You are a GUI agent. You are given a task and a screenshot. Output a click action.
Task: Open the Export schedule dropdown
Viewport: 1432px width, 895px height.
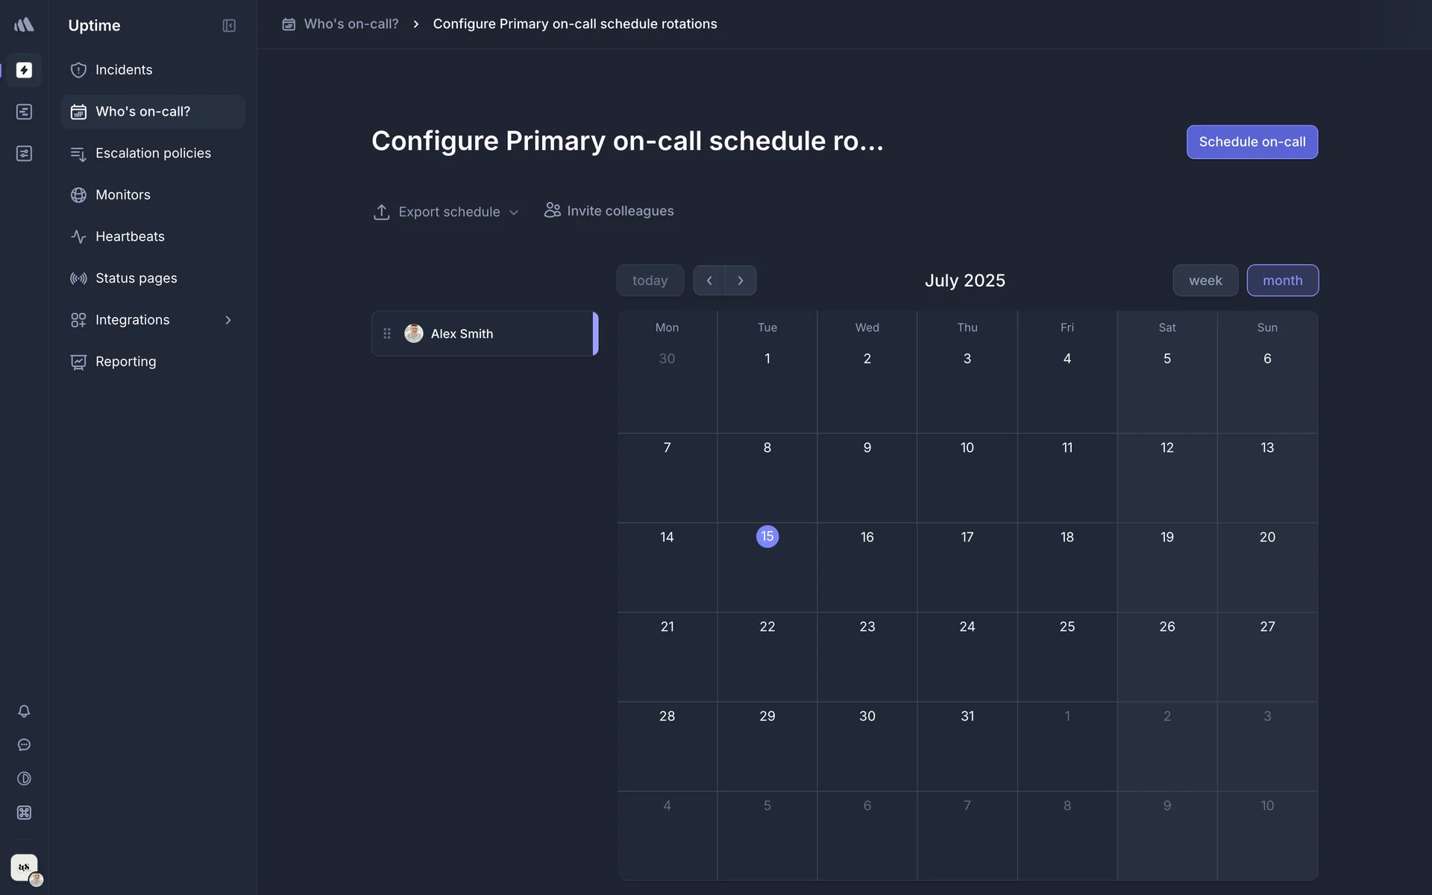point(446,212)
